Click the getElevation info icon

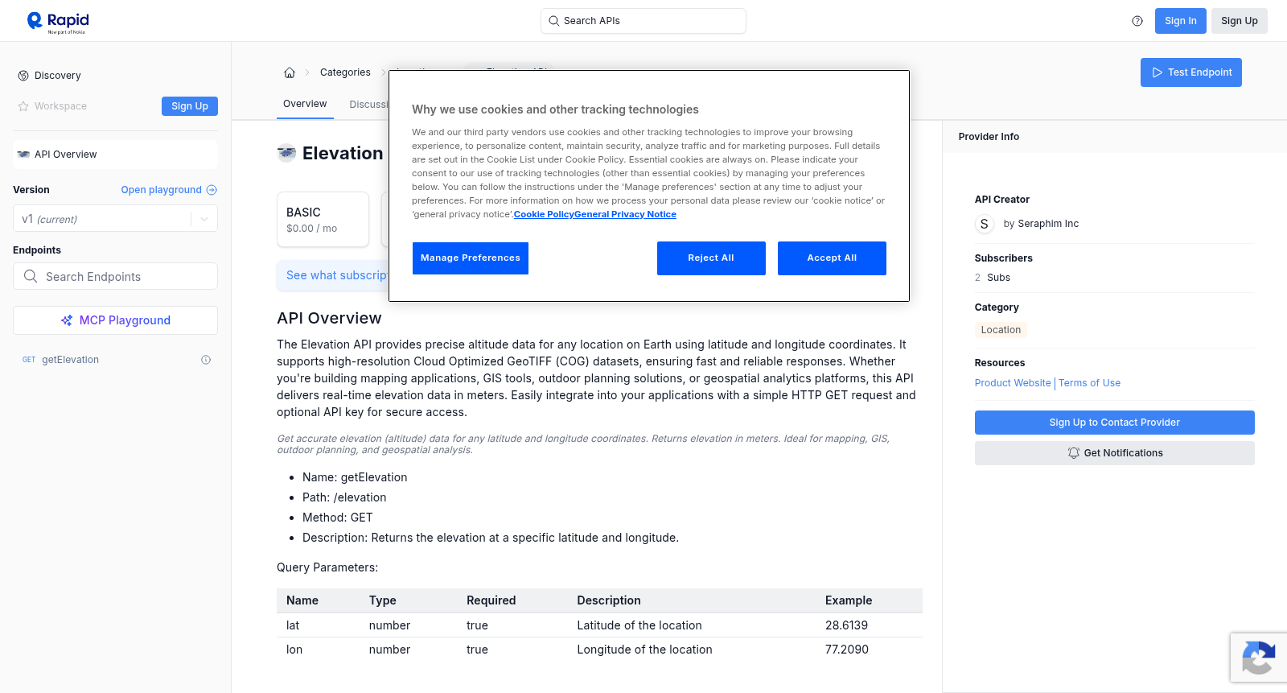(x=206, y=360)
